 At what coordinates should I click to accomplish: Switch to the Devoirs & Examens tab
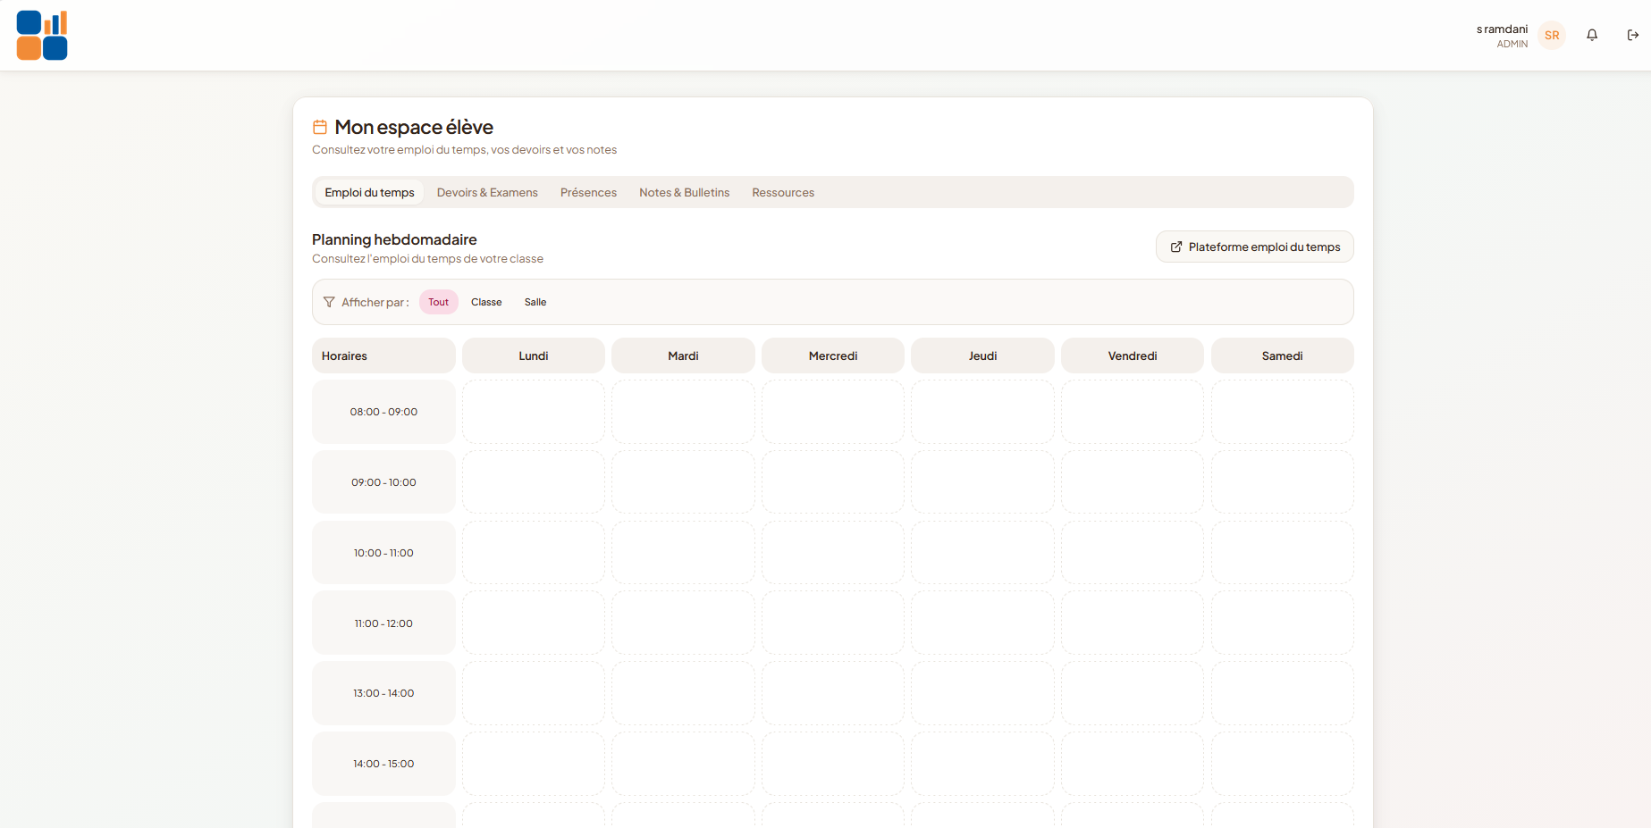[487, 192]
